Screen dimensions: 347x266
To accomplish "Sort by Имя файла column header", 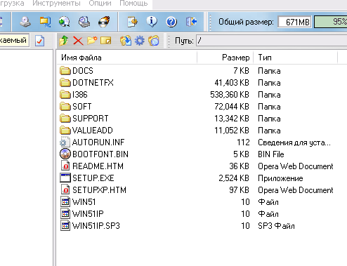I will tap(126, 58).
